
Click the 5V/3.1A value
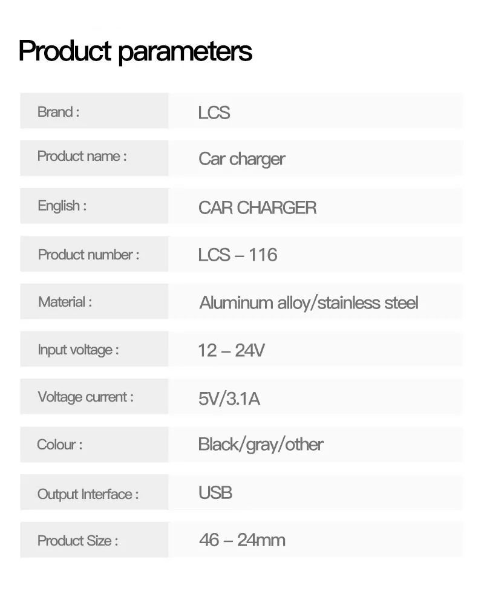tap(229, 399)
